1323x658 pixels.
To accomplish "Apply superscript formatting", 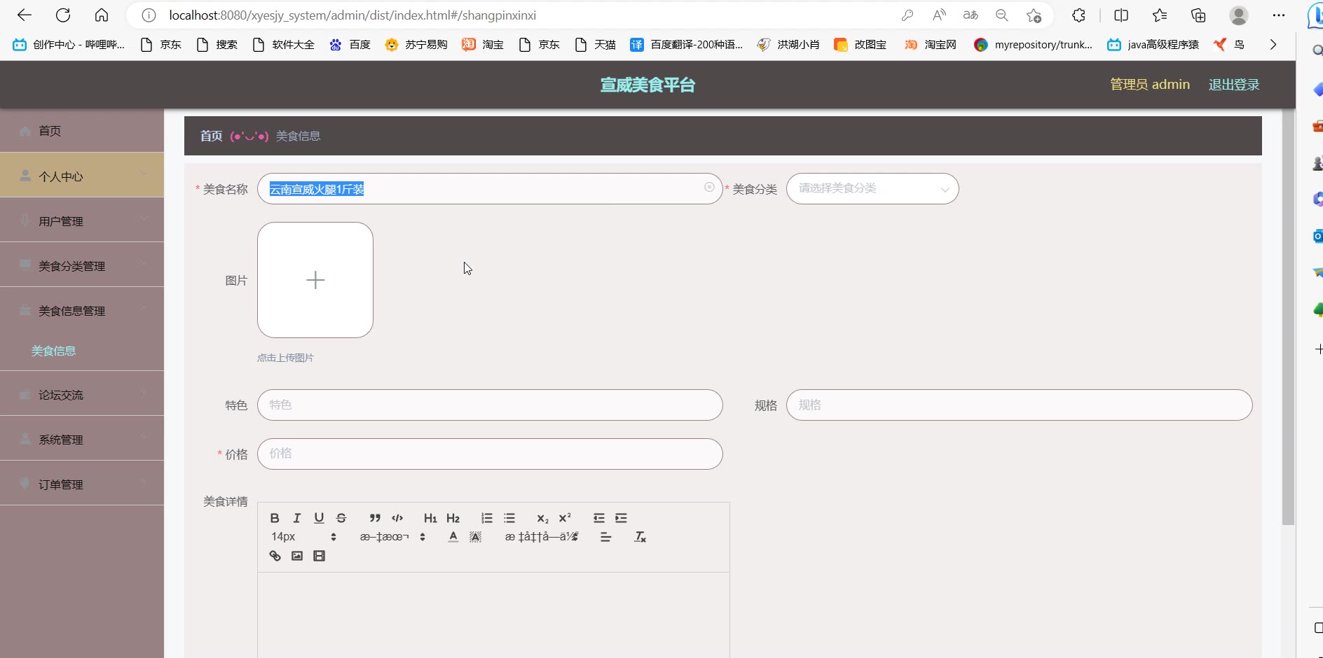I will 565,518.
